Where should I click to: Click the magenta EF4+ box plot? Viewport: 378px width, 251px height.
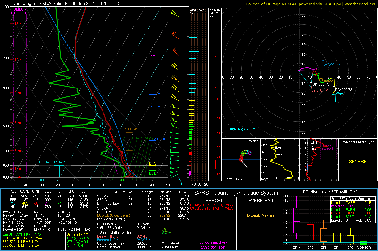point(297,218)
